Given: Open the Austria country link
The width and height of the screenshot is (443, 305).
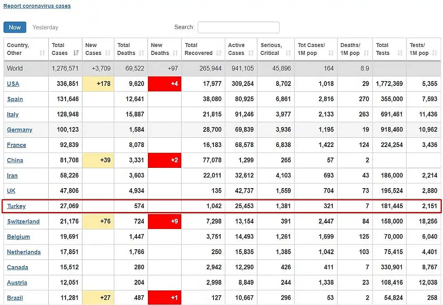Looking at the screenshot, I should pos(17,282).
